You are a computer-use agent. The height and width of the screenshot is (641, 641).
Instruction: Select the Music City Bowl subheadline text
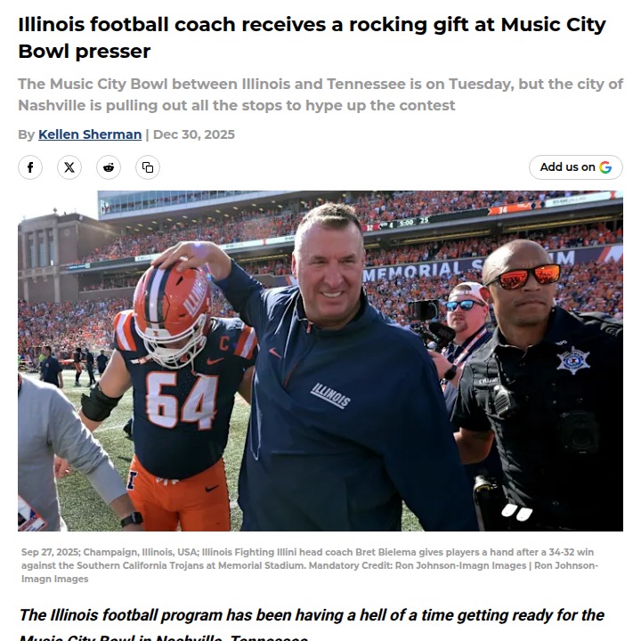coord(320,94)
